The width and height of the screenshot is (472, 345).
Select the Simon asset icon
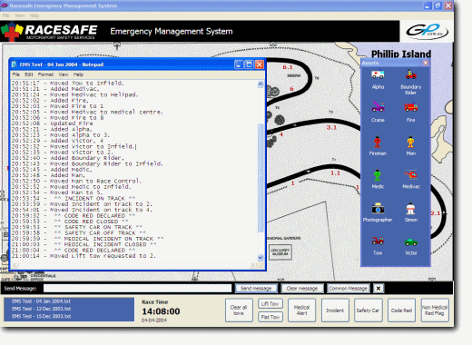(410, 208)
